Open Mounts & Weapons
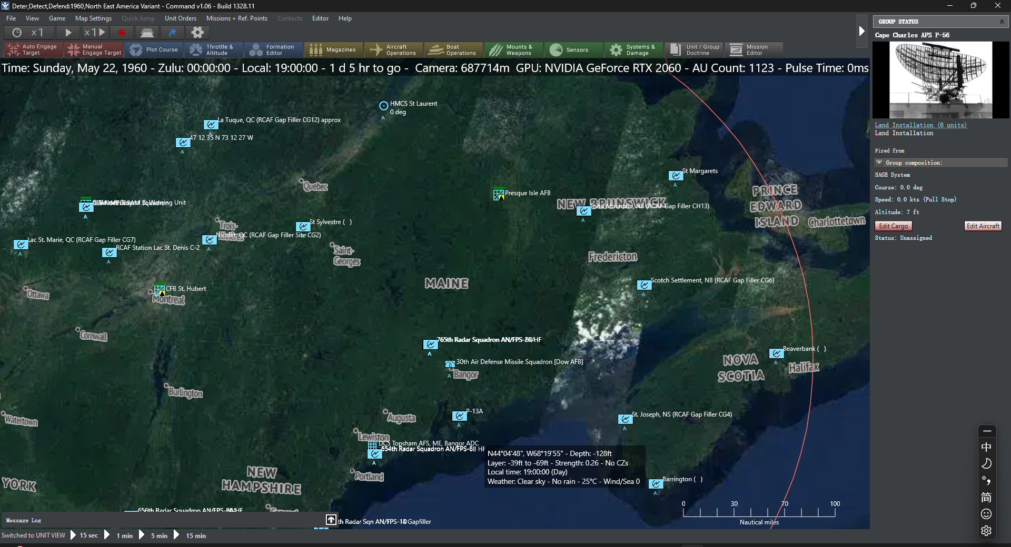The image size is (1011, 547). click(514, 49)
